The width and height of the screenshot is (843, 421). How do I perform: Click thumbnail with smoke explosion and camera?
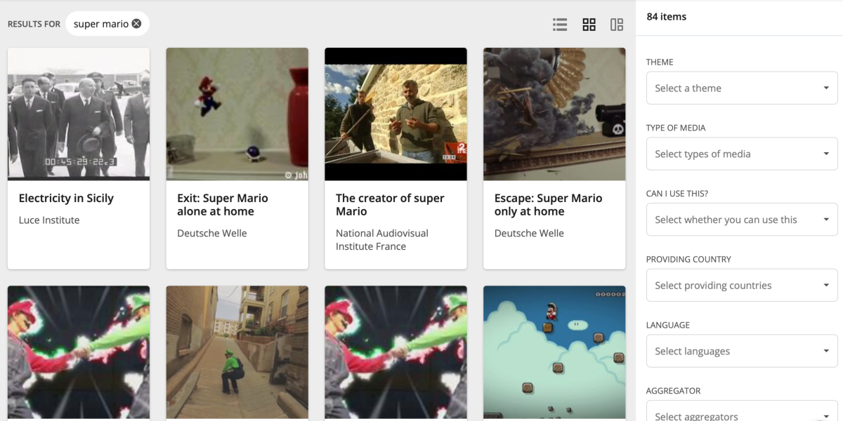click(554, 114)
